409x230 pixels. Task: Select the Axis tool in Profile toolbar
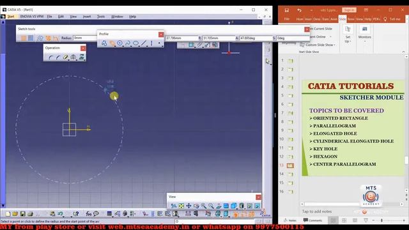(x=151, y=43)
